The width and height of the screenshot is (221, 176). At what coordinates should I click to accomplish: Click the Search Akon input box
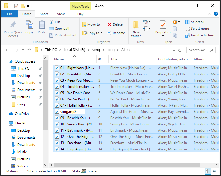pos(201,50)
